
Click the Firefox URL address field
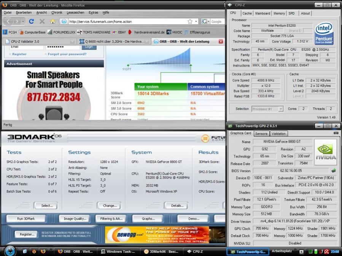pyautogui.click(x=127, y=22)
